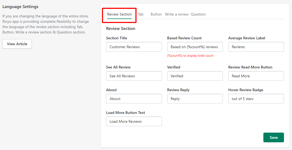Edit the Section Title field
The width and height of the screenshot is (292, 150).
(134, 47)
